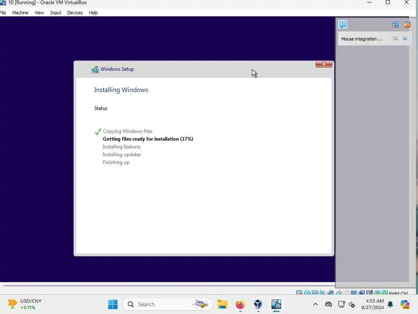This screenshot has height=314, width=418.
Task: Click the optical disc status icon
Action: pos(307,293)
